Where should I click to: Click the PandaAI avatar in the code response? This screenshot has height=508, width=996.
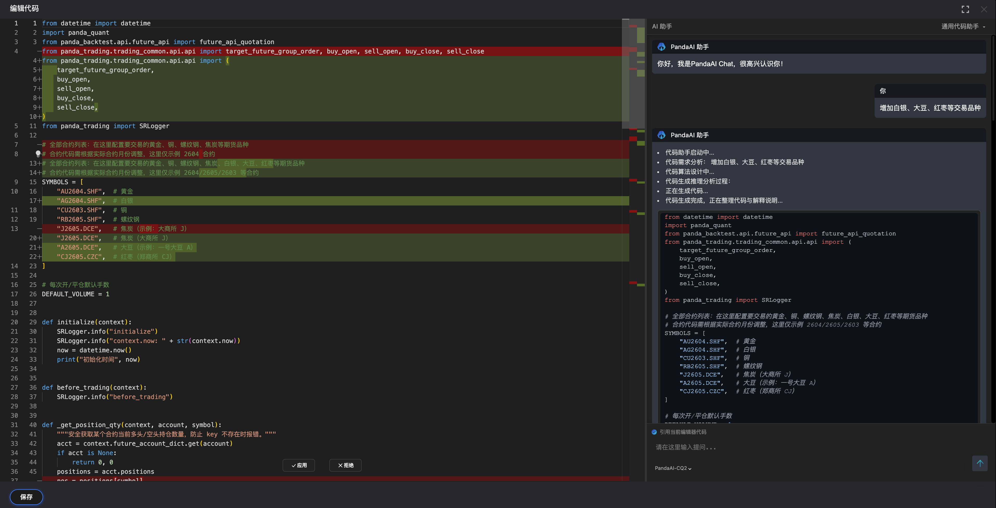click(661, 135)
